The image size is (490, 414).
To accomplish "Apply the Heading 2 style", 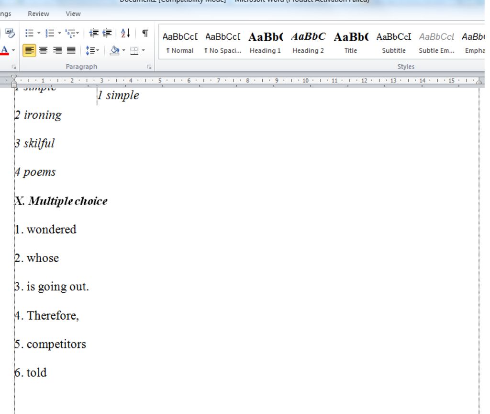I will point(308,43).
